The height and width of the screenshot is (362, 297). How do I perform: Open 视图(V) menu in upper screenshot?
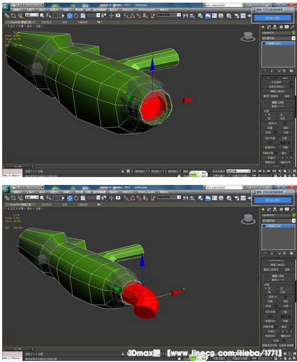click(x=54, y=9)
